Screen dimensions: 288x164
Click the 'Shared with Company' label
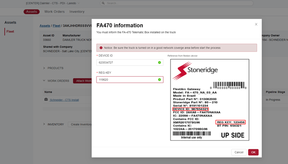pyautogui.click(x=58, y=47)
